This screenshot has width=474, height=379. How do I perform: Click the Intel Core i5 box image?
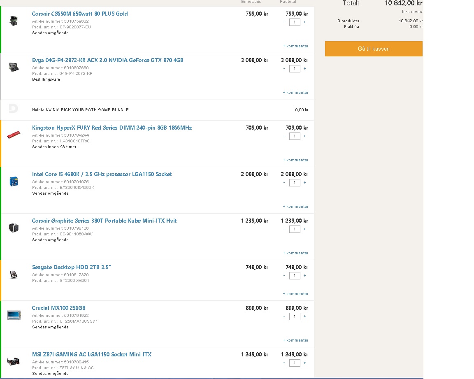coord(14,181)
